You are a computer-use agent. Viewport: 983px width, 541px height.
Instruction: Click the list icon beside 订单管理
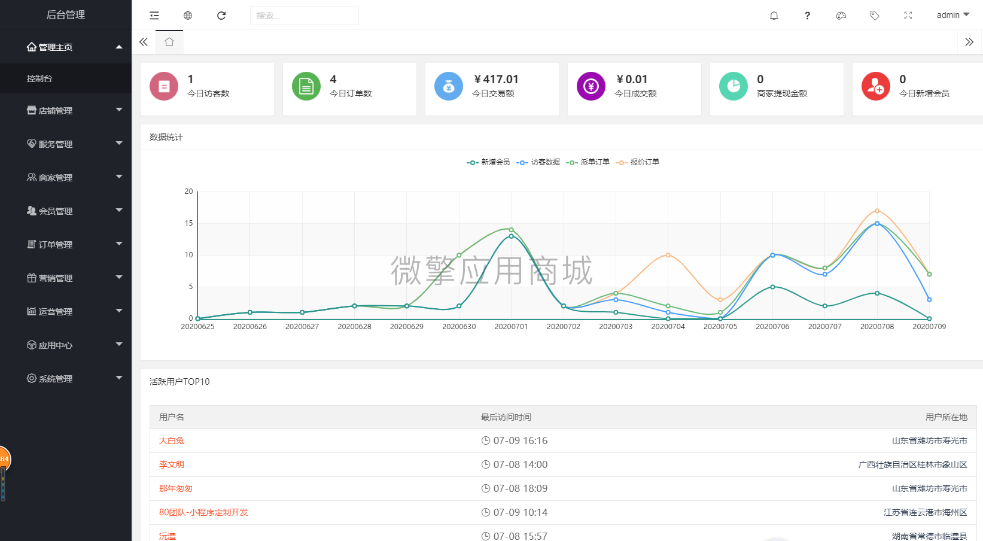[x=32, y=244]
